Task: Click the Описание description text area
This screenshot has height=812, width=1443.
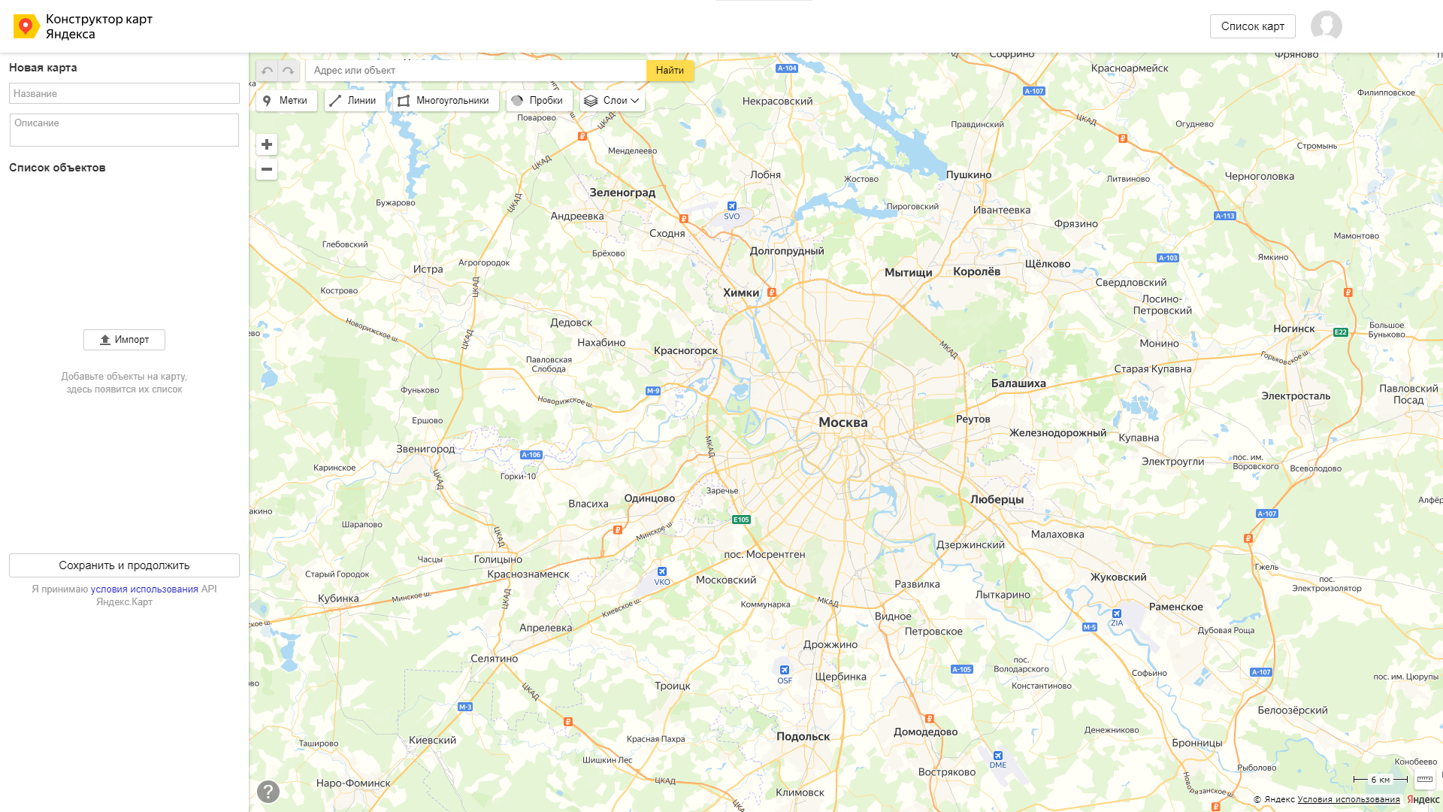Action: (124, 130)
